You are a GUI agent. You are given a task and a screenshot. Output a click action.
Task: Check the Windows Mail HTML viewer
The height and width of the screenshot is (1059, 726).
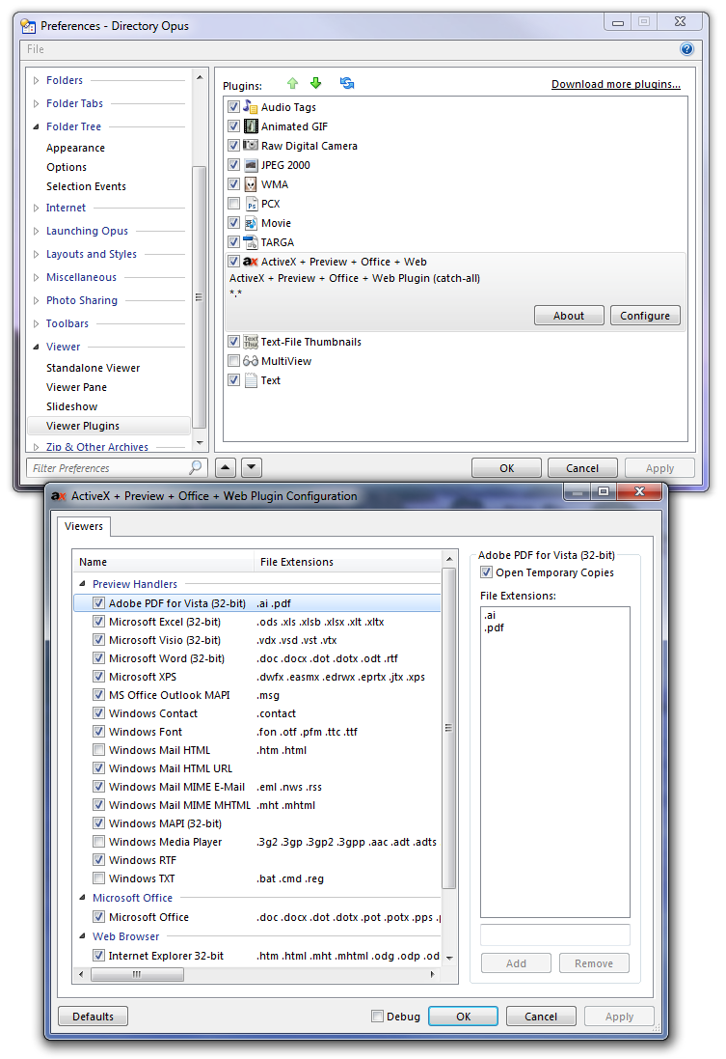pos(98,750)
